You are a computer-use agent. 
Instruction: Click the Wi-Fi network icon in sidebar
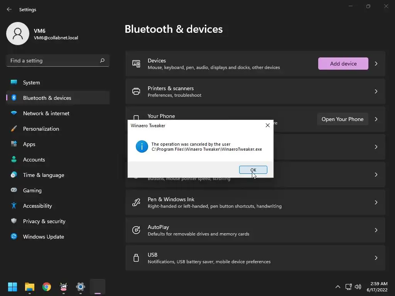(14, 113)
